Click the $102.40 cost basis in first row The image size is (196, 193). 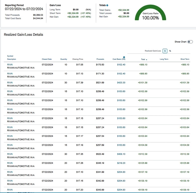click(x=121, y=65)
